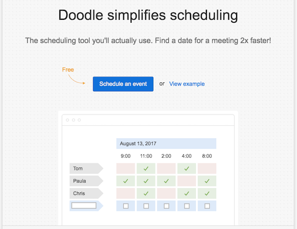Tick the 9:00 checkbox in the empty row

pos(126,206)
